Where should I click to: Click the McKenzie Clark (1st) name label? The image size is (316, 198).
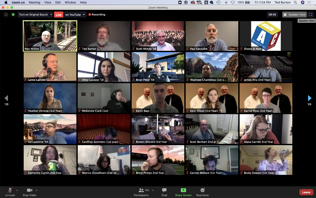pyautogui.click(x=95, y=111)
